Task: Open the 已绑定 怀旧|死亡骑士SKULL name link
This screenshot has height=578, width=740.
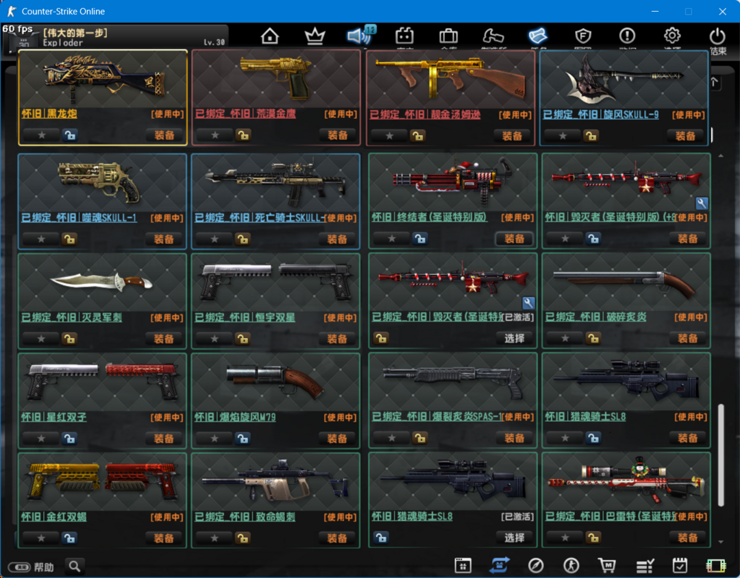Action: click(x=260, y=218)
